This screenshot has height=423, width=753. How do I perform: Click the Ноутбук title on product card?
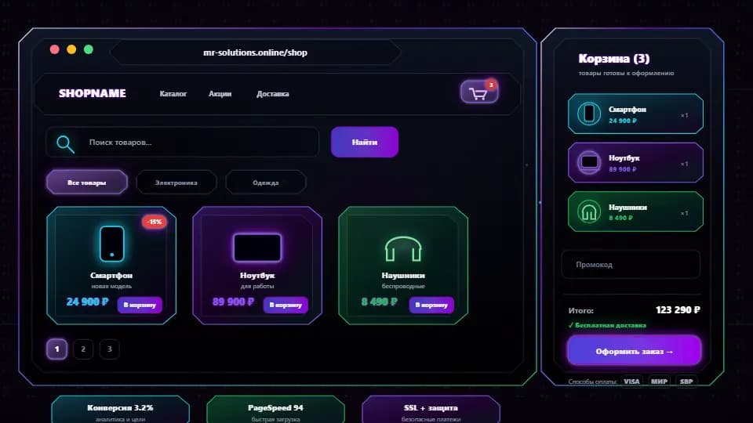click(x=257, y=275)
